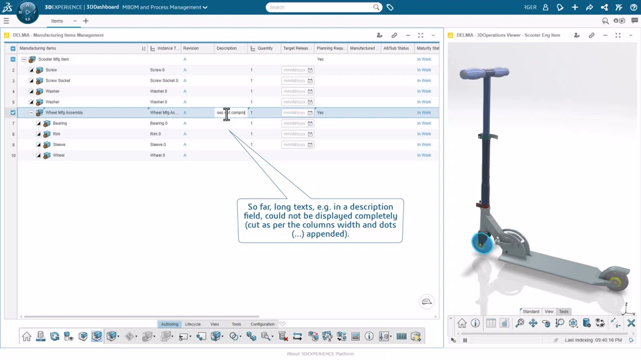Click the About 3DEXPERIENCE Platform link
641x360 pixels.
tap(320, 354)
